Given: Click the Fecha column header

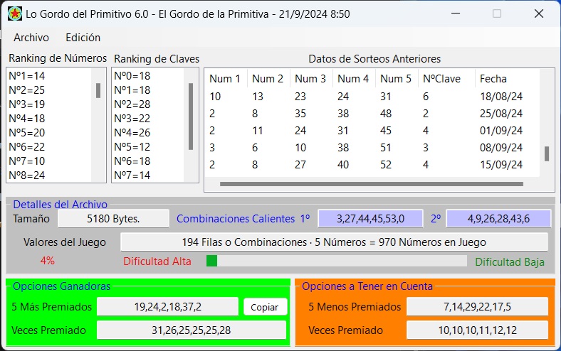Looking at the screenshot, I should pyautogui.click(x=493, y=79).
